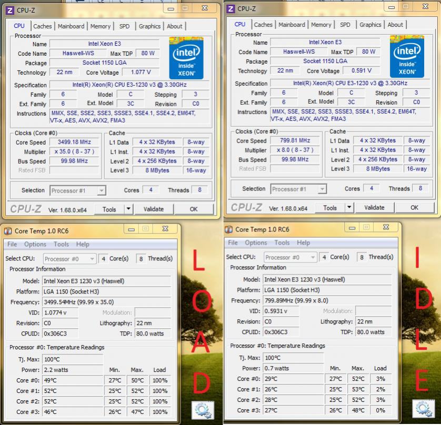Image resolution: width=441 pixels, height=425 pixels.
Task: Open Tools arrow dropdown in right CPU-Z
Action: click(349, 207)
